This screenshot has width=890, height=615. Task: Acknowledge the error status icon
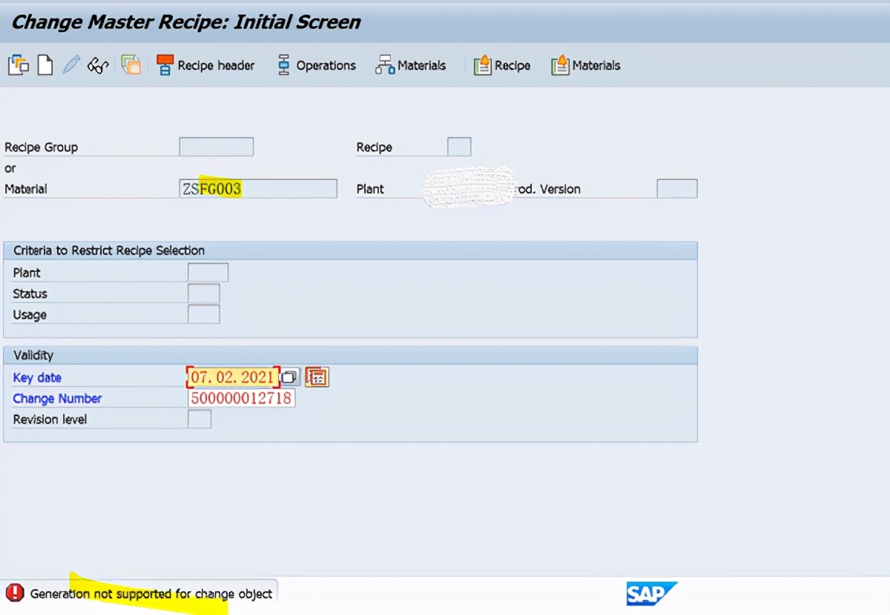click(x=16, y=593)
